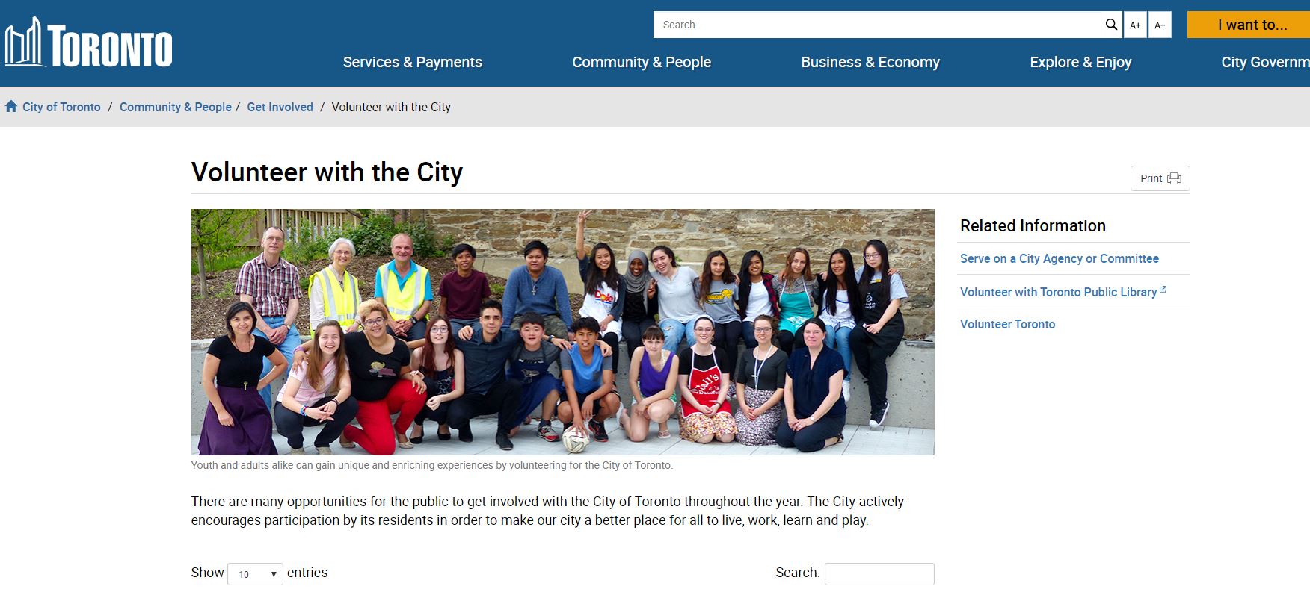This screenshot has width=1310, height=592.
Task: Open the external link icon beside Toronto Public Library
Action: [1163, 290]
